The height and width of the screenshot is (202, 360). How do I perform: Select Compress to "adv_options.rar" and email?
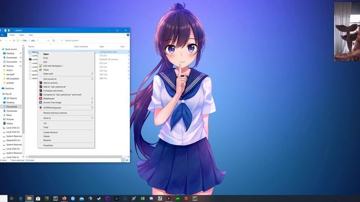point(66,95)
